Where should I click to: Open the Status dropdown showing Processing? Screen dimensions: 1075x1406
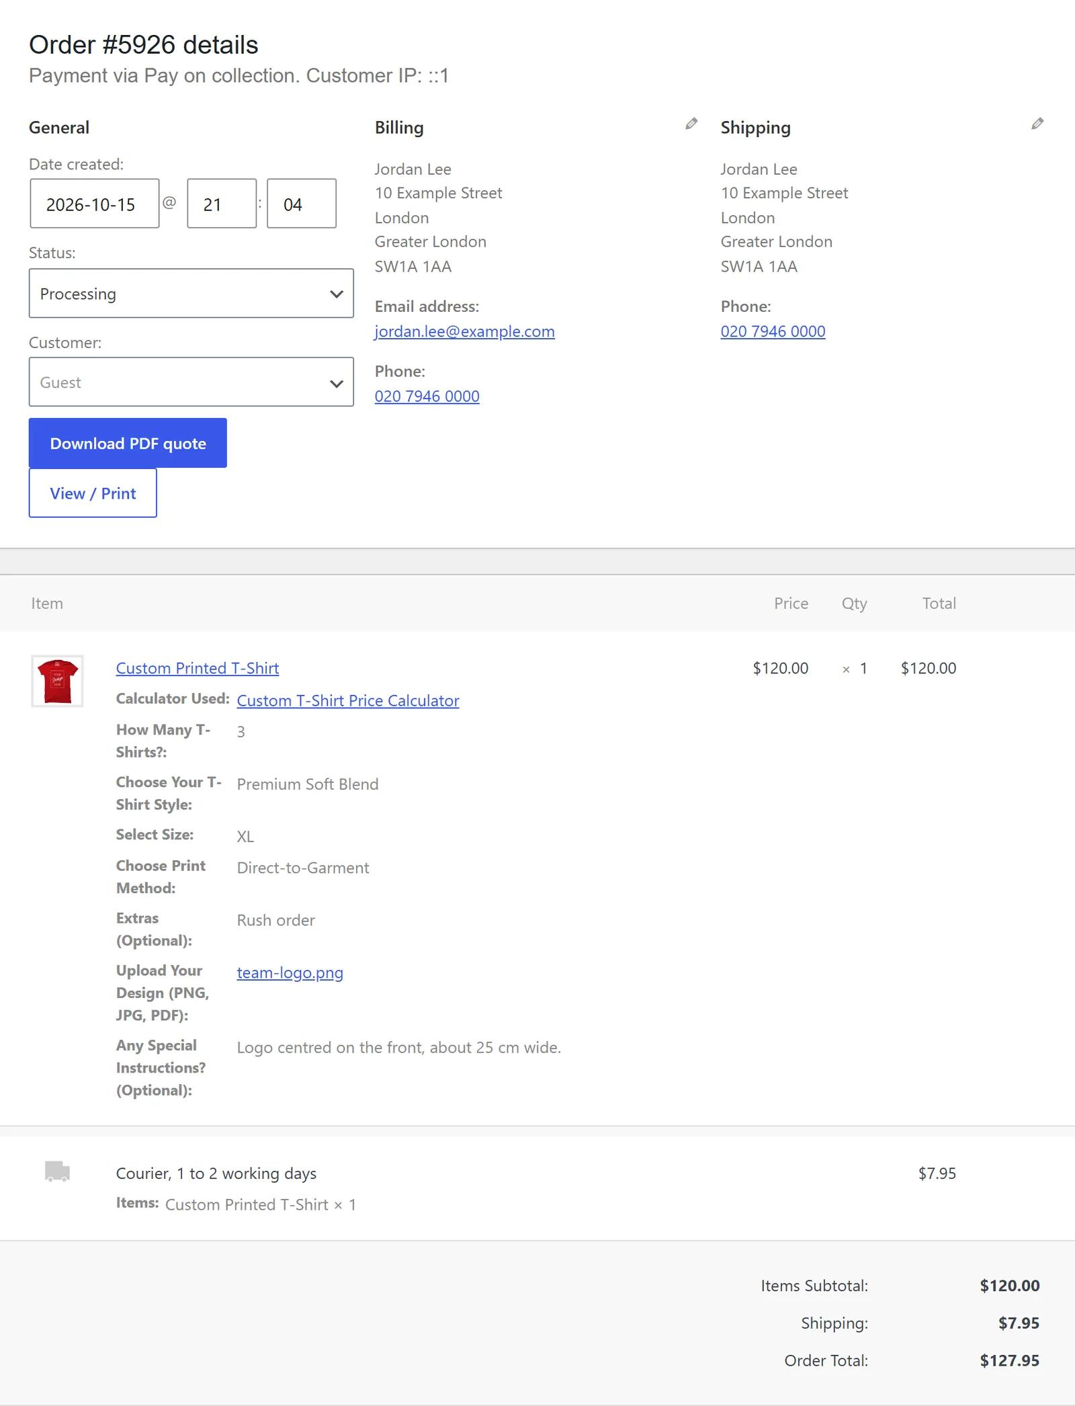coord(191,294)
